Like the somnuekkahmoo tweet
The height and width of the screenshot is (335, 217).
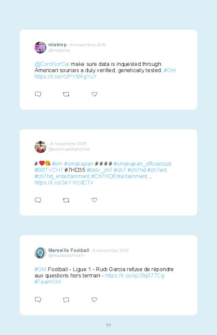pyautogui.click(x=94, y=200)
